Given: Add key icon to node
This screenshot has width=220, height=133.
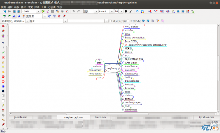Looking at the screenshot, I should pos(3,120).
